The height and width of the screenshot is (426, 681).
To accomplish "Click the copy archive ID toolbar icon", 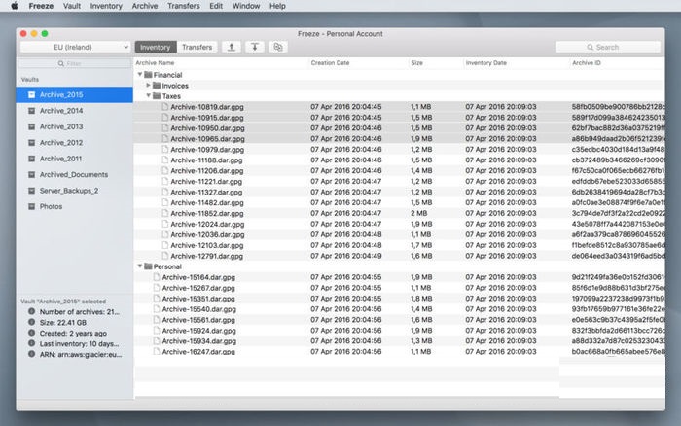I will (278, 47).
